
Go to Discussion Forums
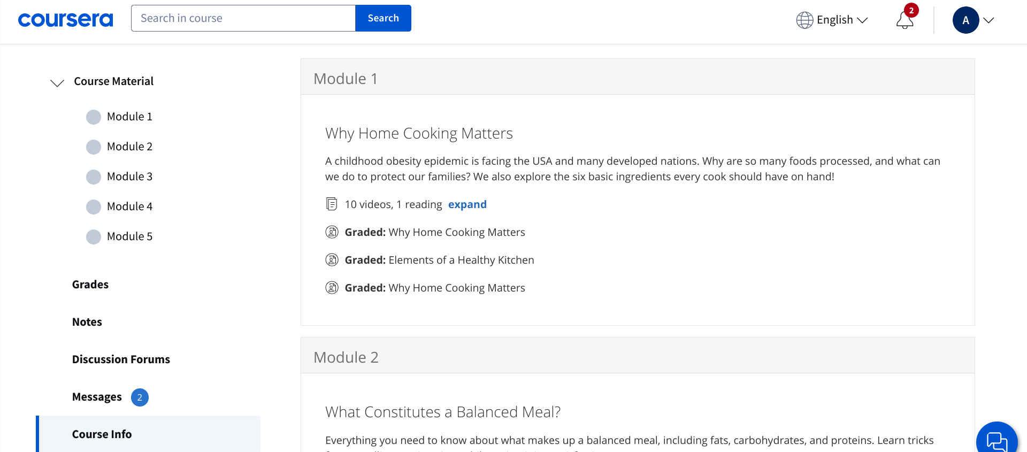tap(121, 359)
